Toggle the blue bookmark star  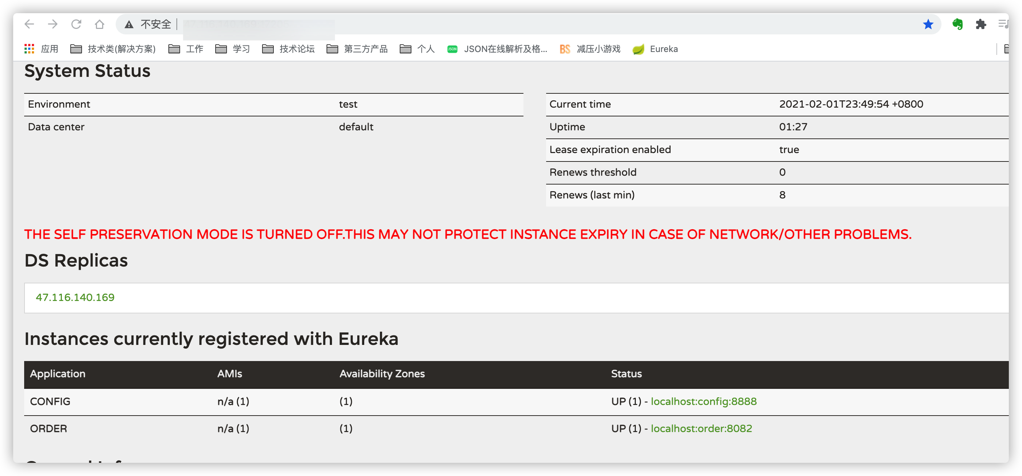[x=928, y=24]
